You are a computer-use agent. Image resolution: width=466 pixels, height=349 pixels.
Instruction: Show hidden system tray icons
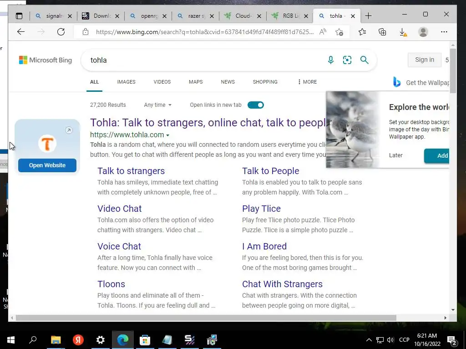(x=369, y=340)
